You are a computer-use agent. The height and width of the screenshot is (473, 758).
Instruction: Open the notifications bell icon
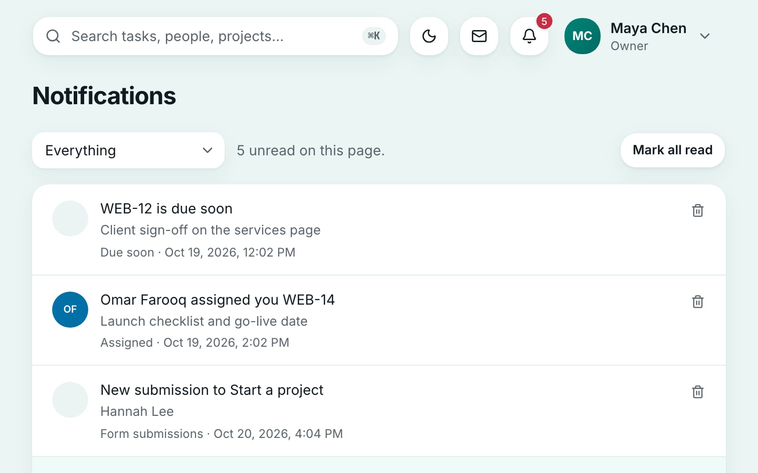coord(529,36)
